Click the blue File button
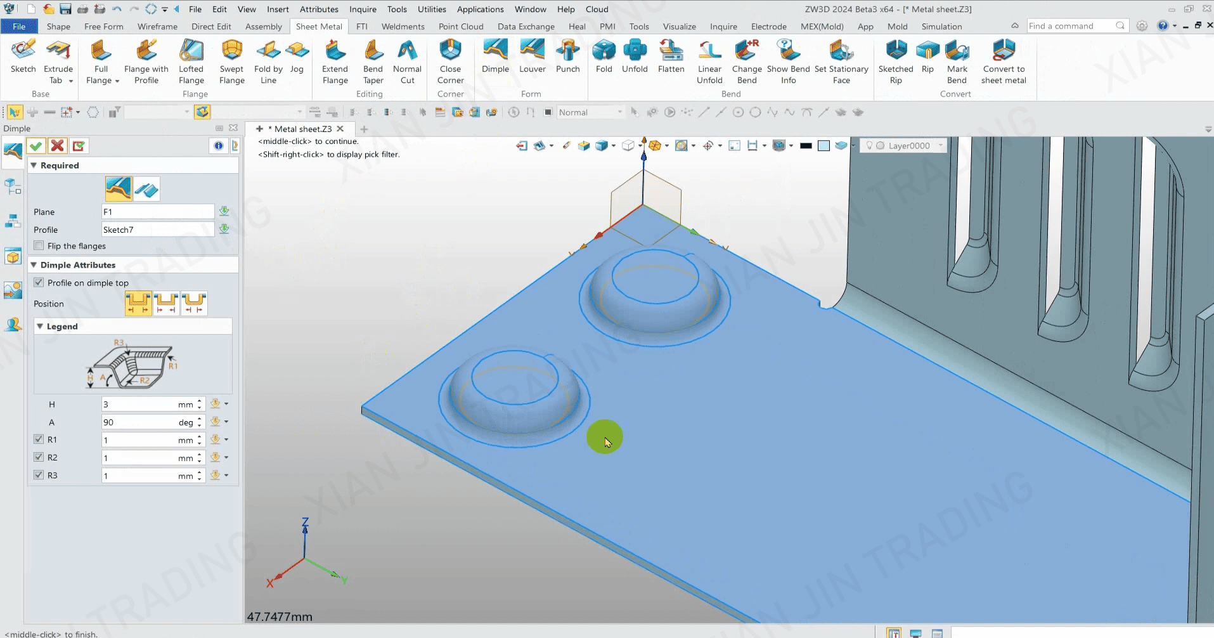This screenshot has width=1214, height=638. (19, 27)
